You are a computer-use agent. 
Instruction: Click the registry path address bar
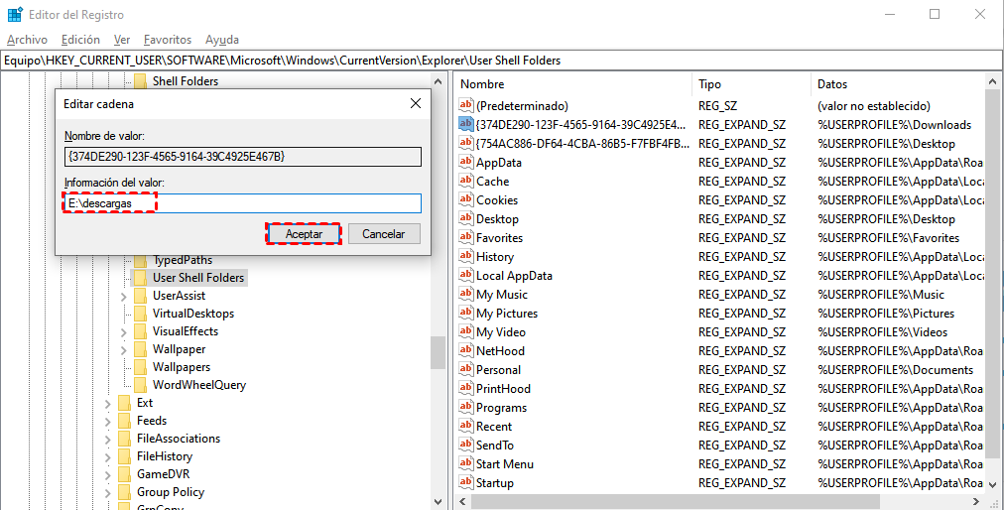click(501, 61)
